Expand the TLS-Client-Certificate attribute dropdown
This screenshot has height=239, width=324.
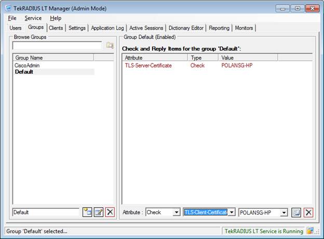click(232, 213)
